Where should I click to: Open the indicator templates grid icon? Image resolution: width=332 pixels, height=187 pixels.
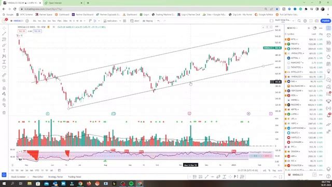pos(125,21)
